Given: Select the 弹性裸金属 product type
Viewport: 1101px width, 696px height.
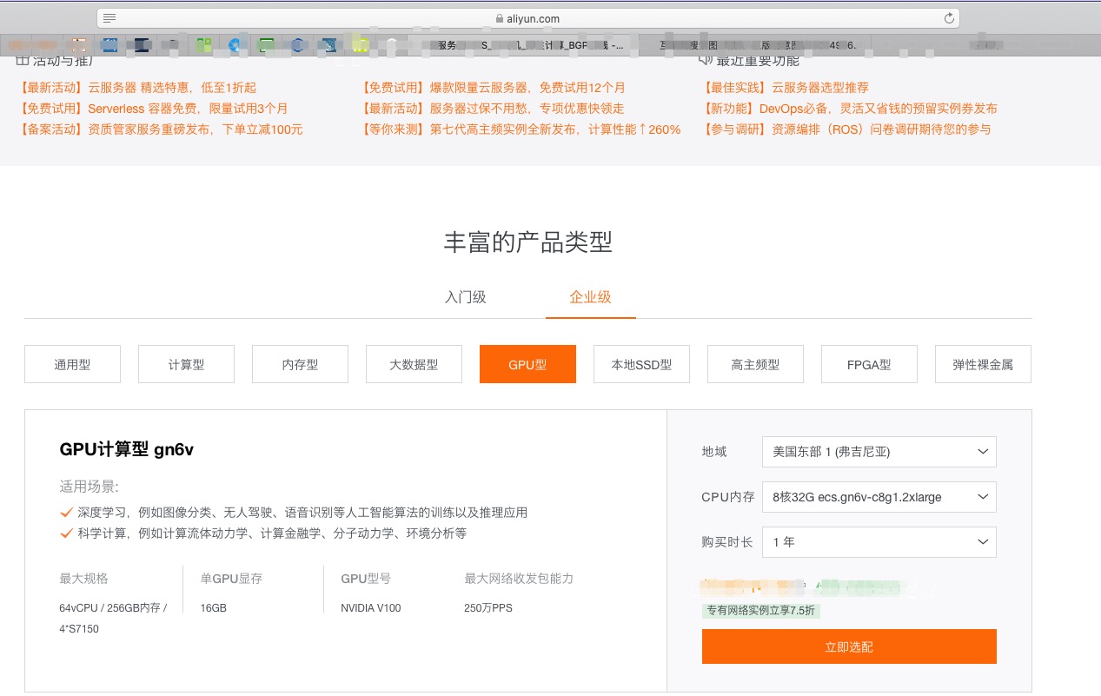Looking at the screenshot, I should coord(983,364).
